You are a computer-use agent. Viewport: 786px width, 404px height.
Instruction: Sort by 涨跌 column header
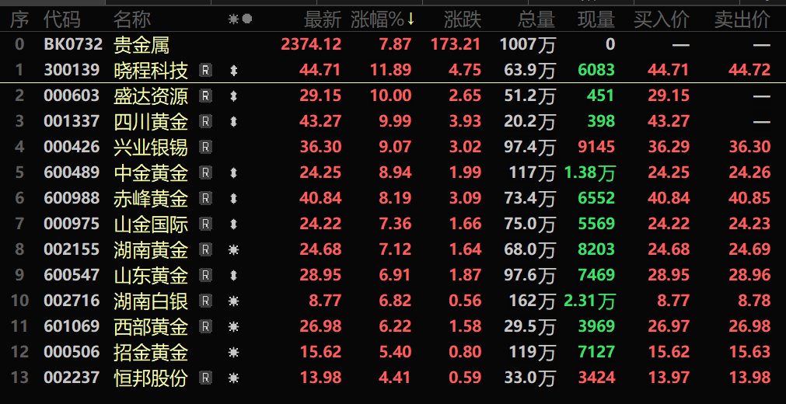(462, 19)
